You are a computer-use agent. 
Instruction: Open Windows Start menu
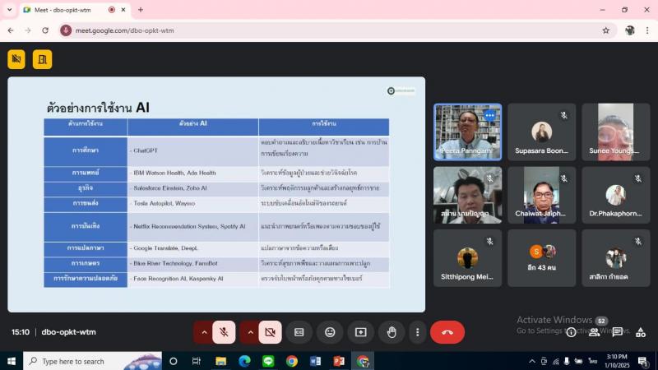(x=12, y=361)
